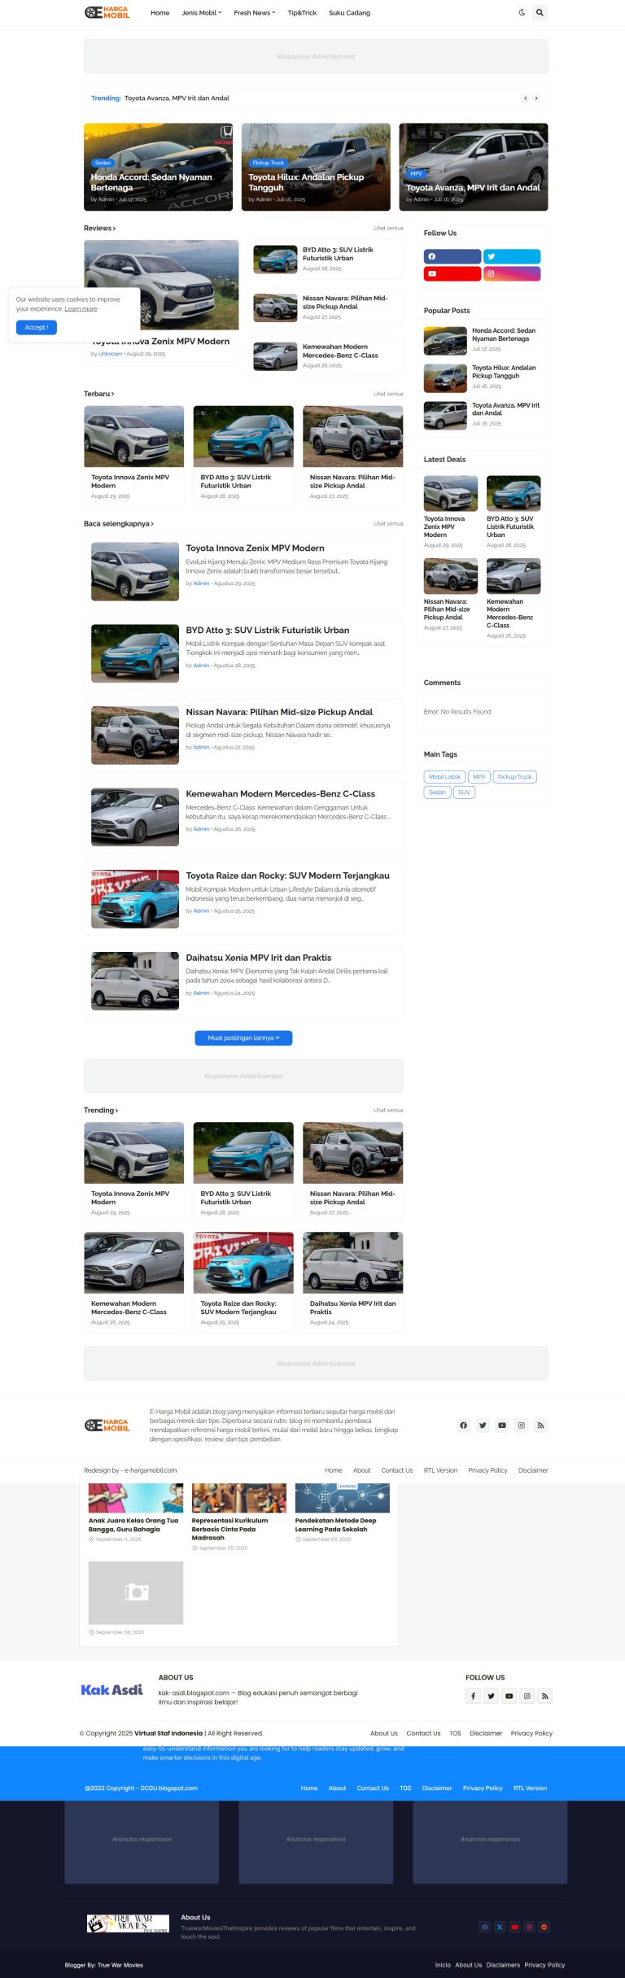Open RTL Version in the Harga Mobil footer
The height and width of the screenshot is (1978, 625).
point(440,1470)
